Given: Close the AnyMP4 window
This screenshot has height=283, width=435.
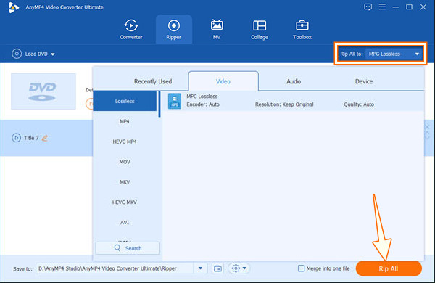Looking at the screenshot, I should click(423, 7).
